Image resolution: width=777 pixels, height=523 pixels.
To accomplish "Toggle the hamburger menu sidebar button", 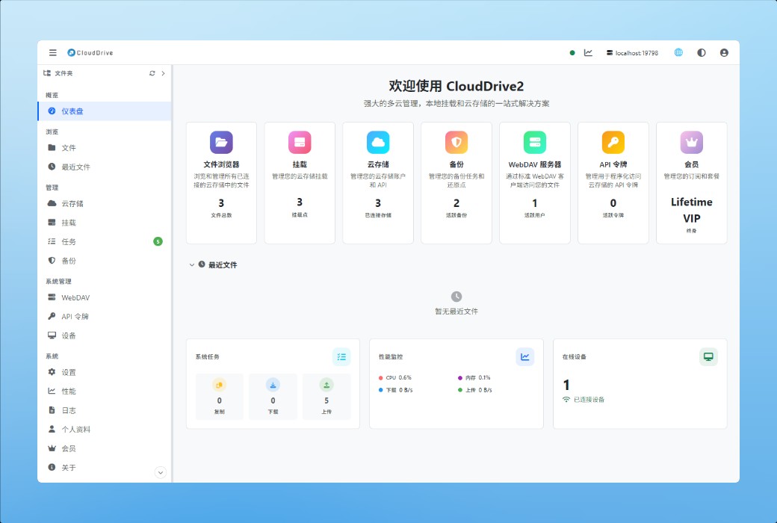I will coord(52,52).
